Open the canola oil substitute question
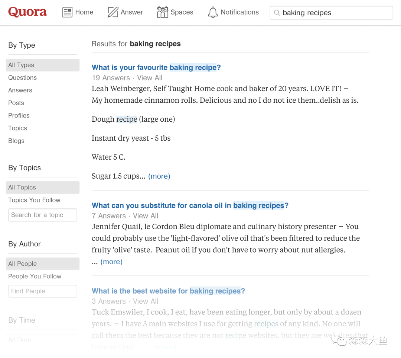The height and width of the screenshot is (358, 401). (x=190, y=205)
